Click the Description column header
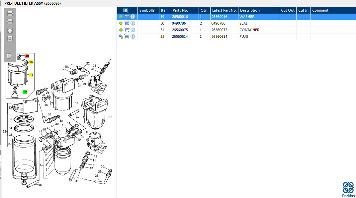Viewport: 356px width, 198px height. coord(250,10)
